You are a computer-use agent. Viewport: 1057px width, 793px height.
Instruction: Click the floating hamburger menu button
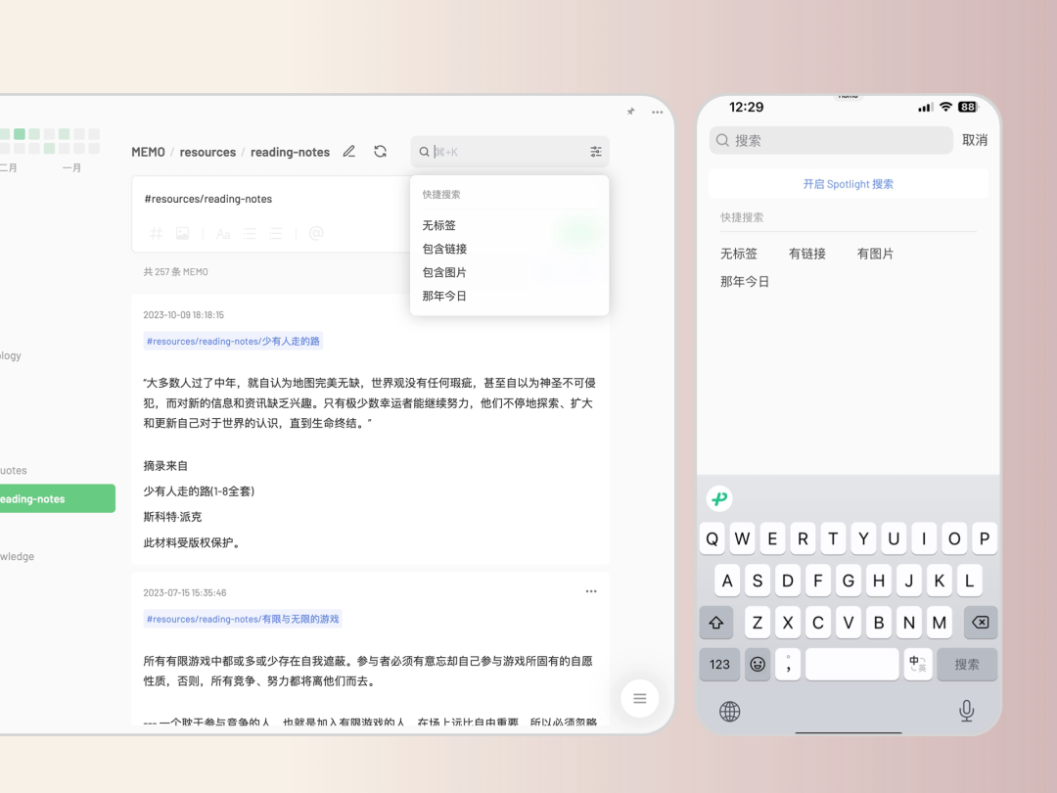[640, 699]
